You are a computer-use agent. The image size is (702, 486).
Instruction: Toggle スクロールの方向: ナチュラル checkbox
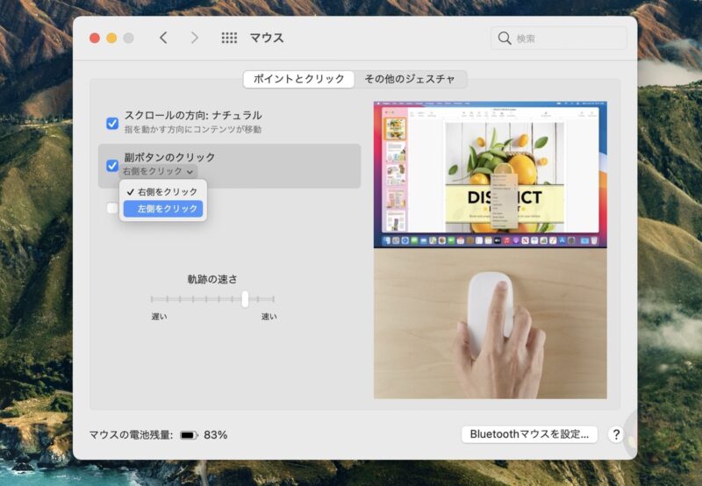[x=112, y=123]
